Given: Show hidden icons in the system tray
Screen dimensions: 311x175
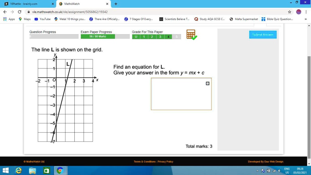Looking at the screenshot, I should click(x=257, y=170).
